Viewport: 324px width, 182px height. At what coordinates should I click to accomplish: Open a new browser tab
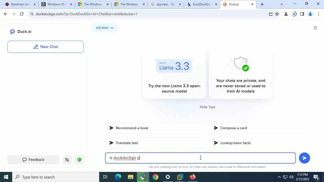[262, 4]
